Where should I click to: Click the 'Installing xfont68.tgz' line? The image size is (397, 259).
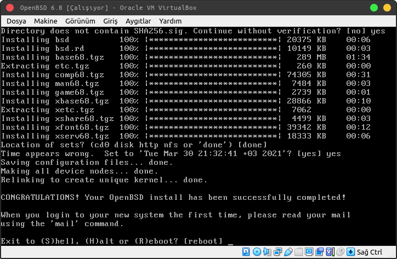(185, 127)
